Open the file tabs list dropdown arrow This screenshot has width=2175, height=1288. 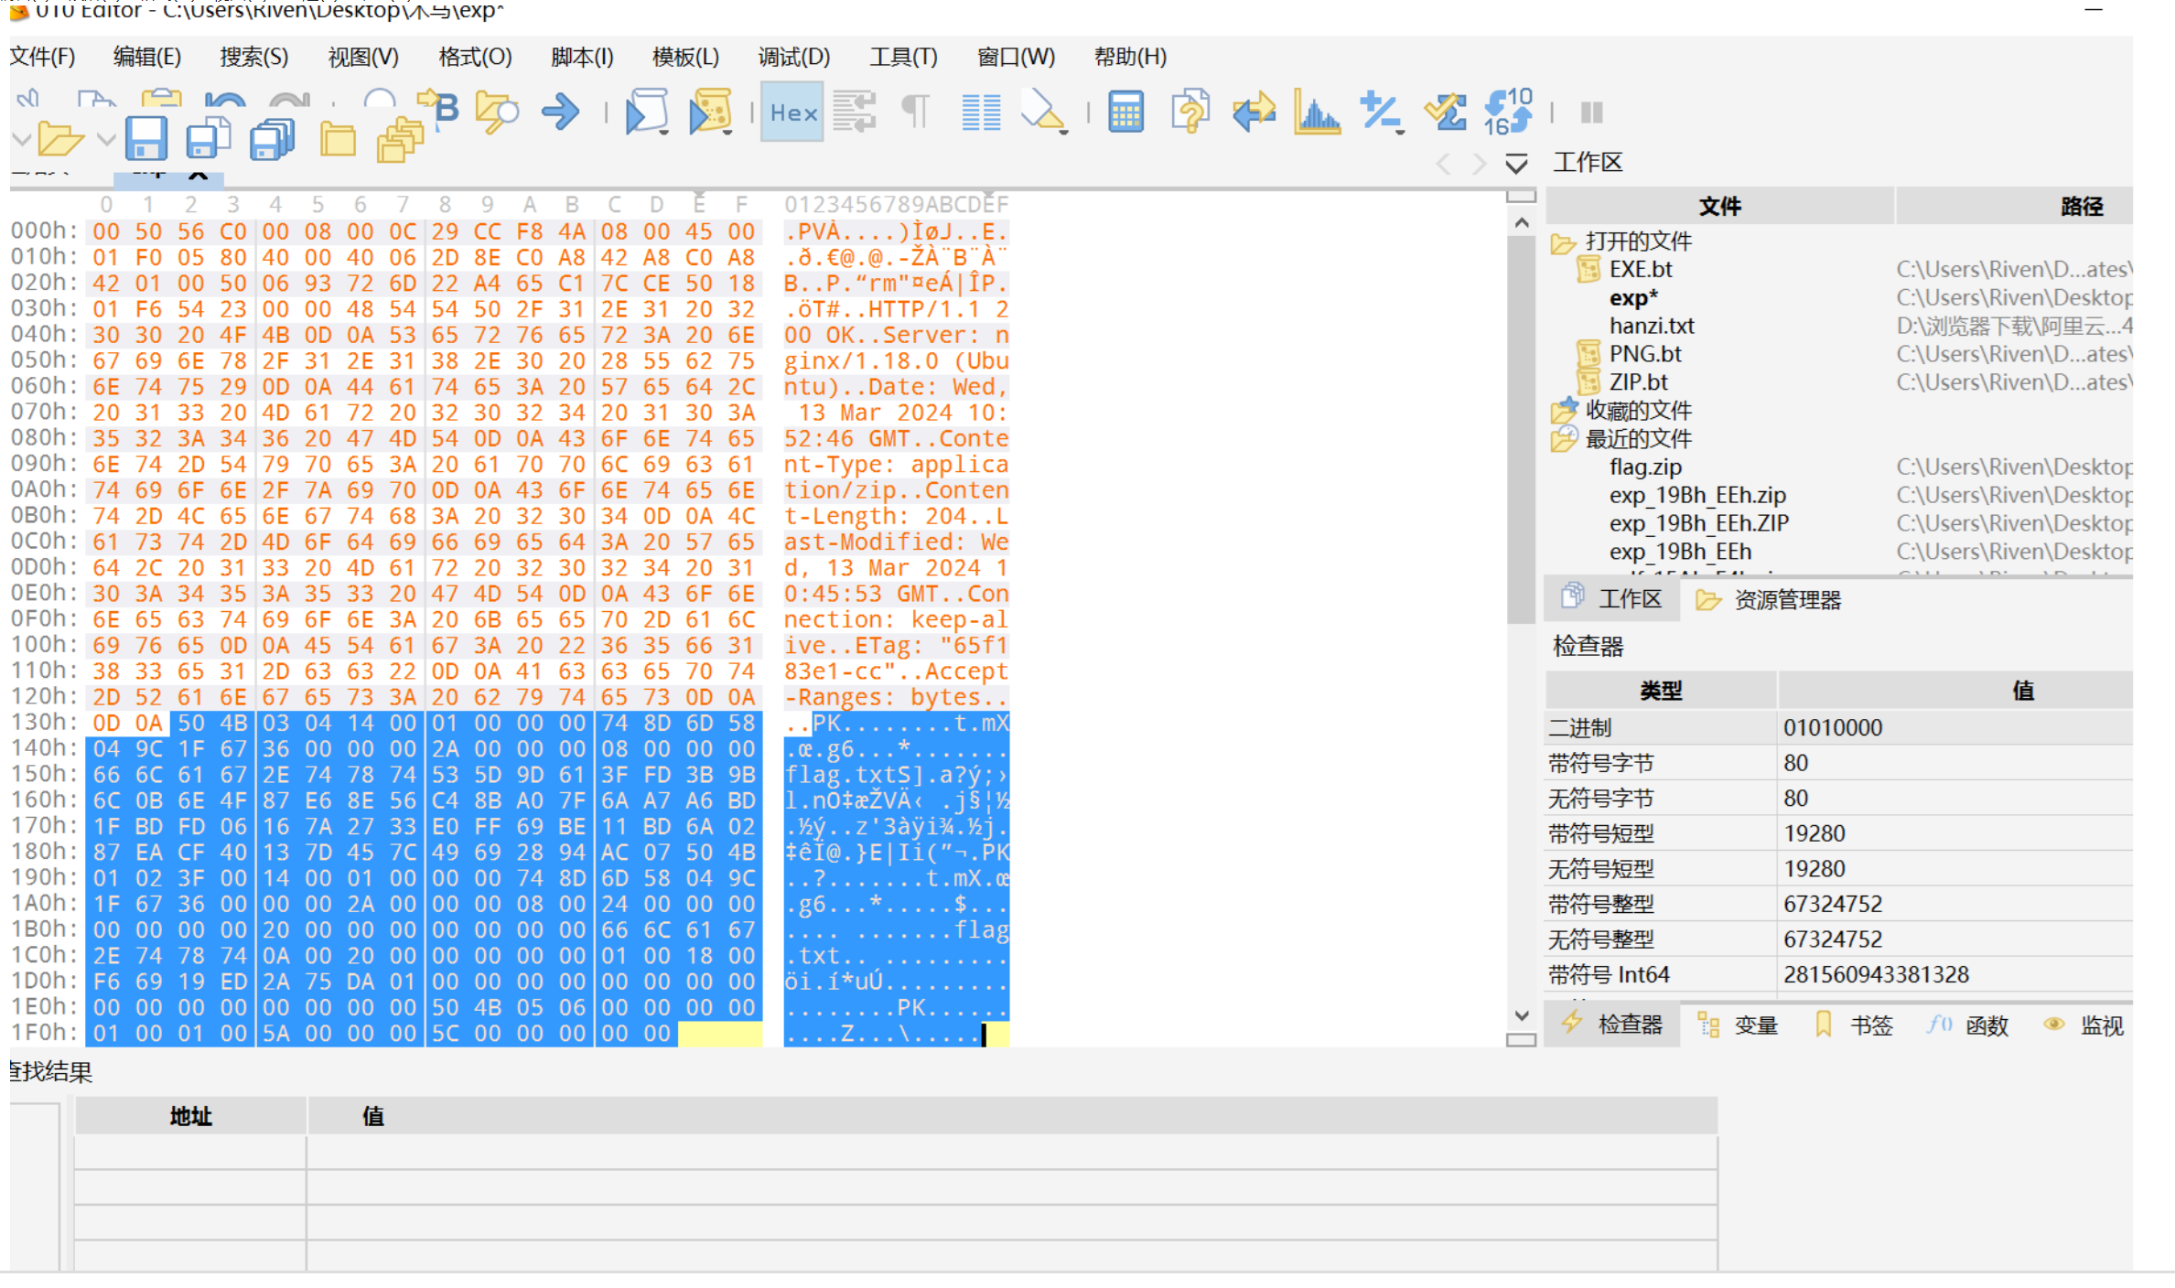[x=1516, y=165]
